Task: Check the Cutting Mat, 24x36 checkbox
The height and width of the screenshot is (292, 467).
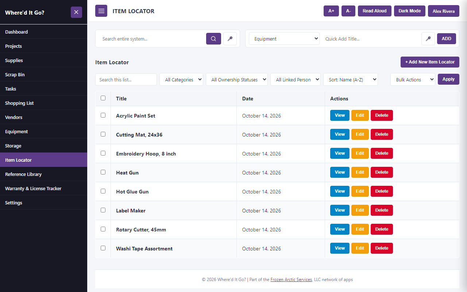Action: (103, 134)
